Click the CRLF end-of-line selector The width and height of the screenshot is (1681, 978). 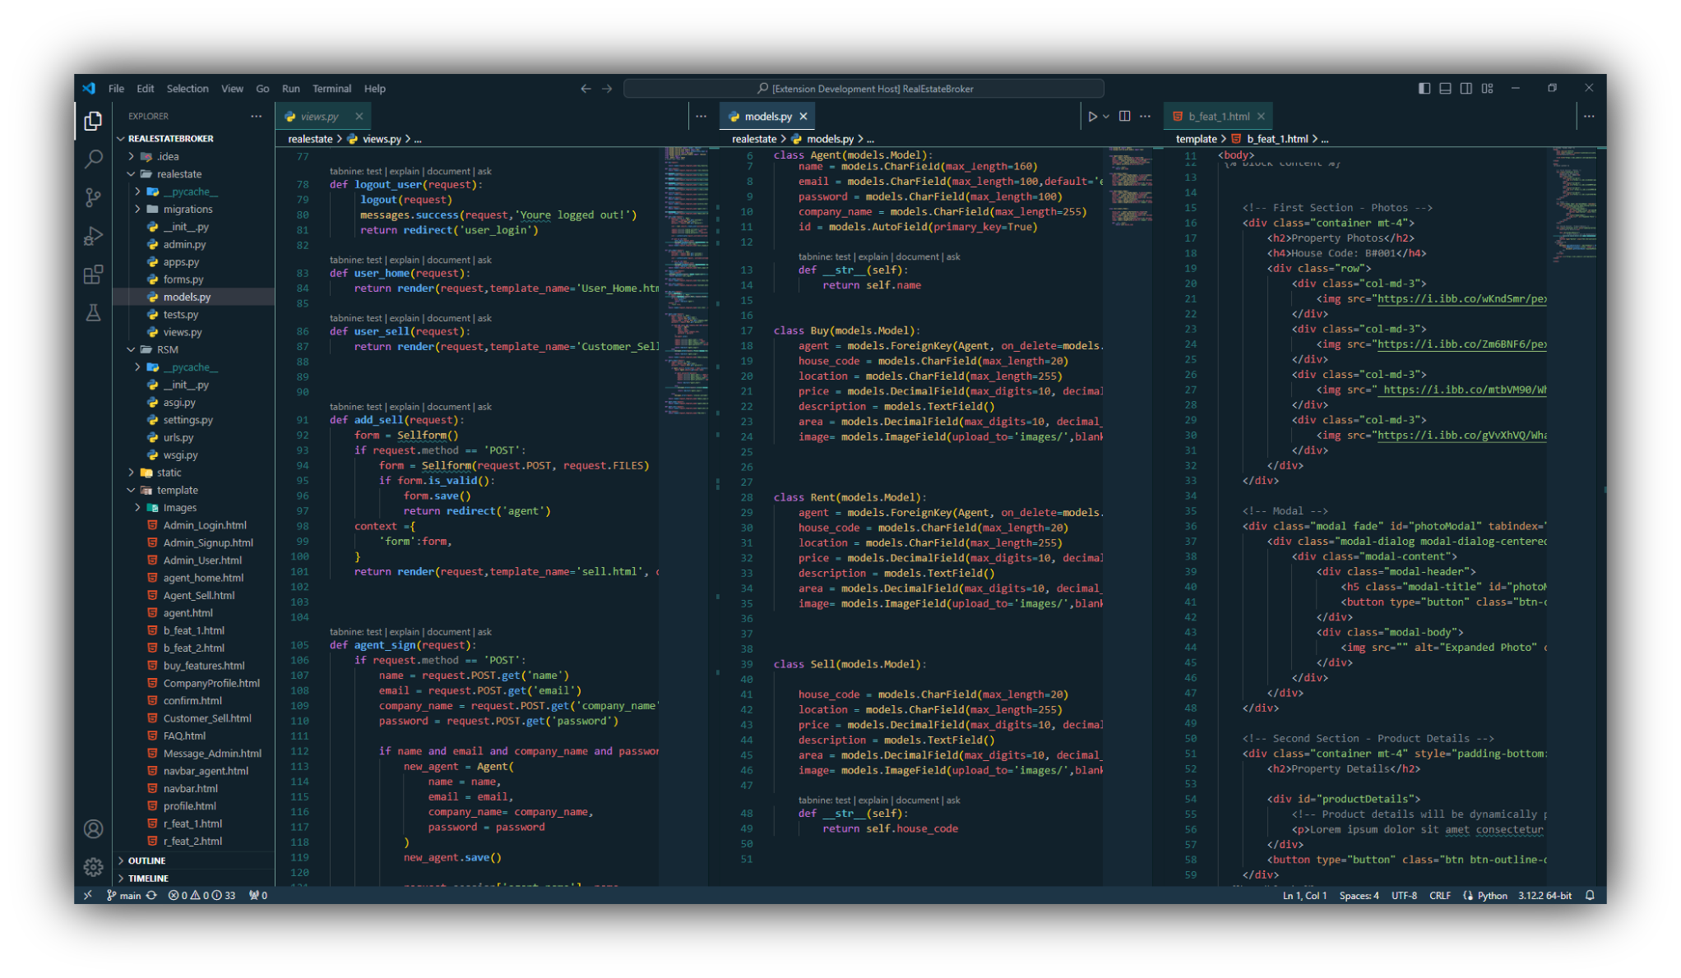tap(1440, 896)
